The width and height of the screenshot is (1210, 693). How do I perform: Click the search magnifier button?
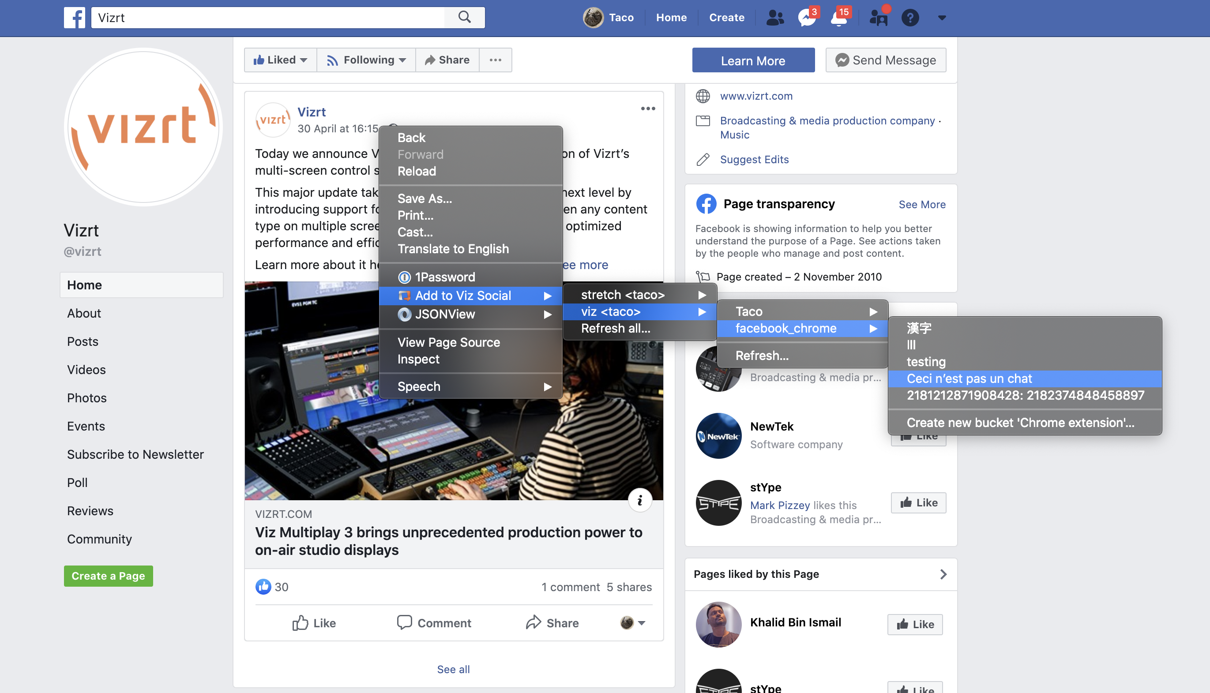click(x=465, y=18)
